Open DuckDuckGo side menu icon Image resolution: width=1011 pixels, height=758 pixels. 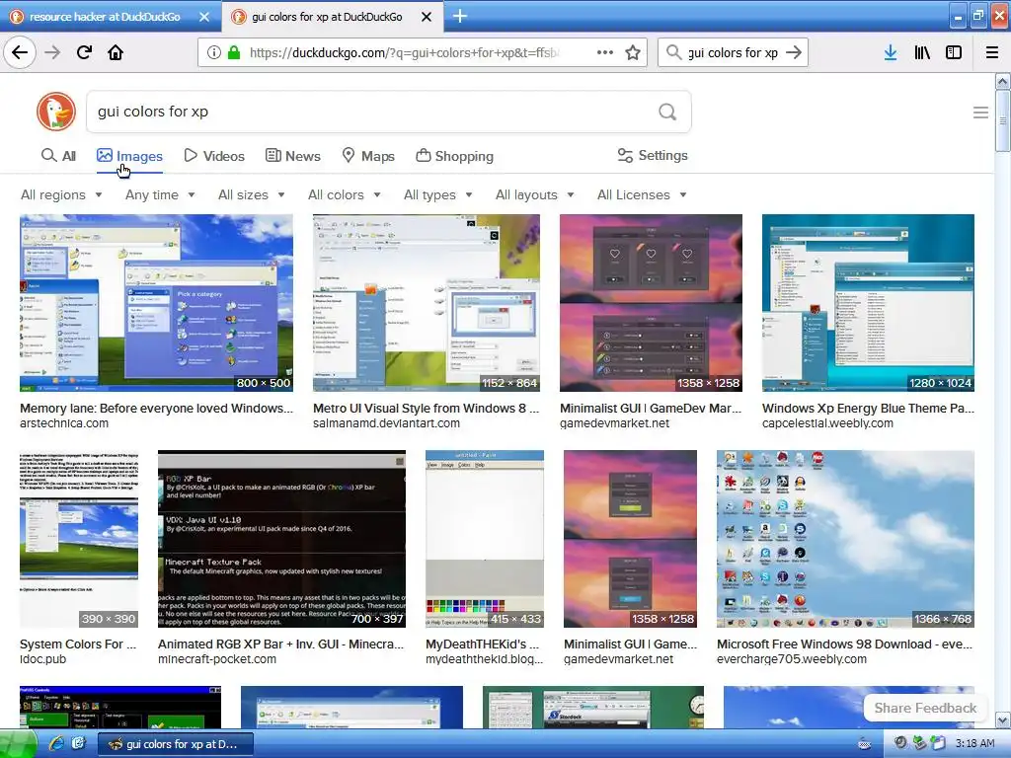pyautogui.click(x=980, y=113)
